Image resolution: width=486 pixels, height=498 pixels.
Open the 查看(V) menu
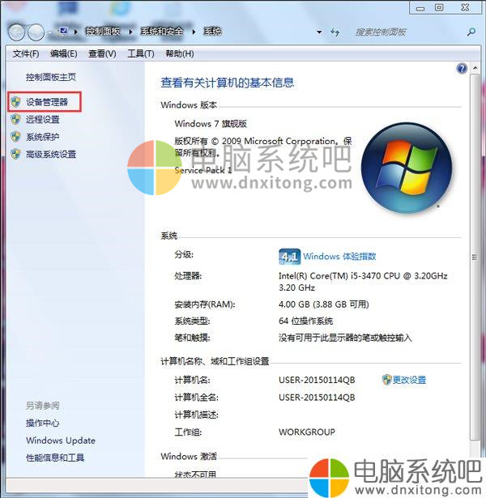(x=102, y=53)
